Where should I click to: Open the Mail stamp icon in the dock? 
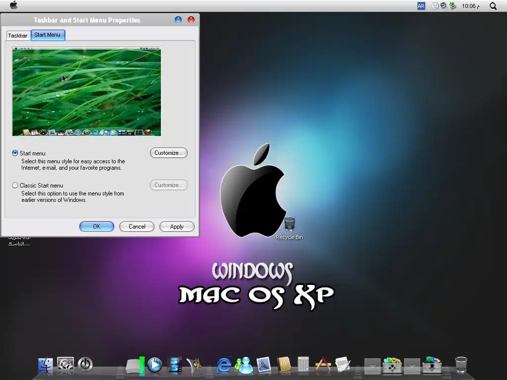[x=264, y=366]
